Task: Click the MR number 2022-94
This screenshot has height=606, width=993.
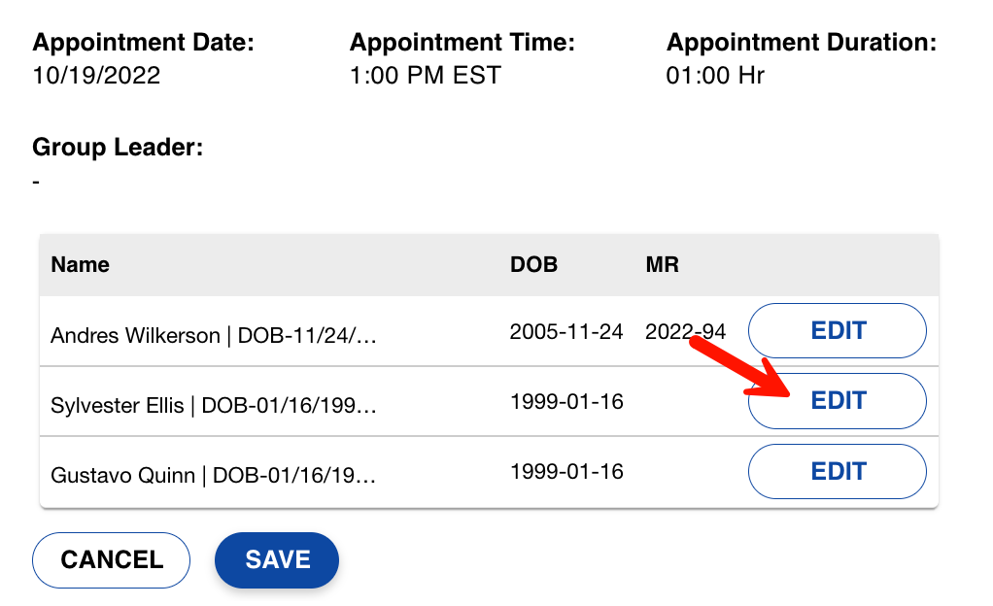Action: (x=686, y=330)
